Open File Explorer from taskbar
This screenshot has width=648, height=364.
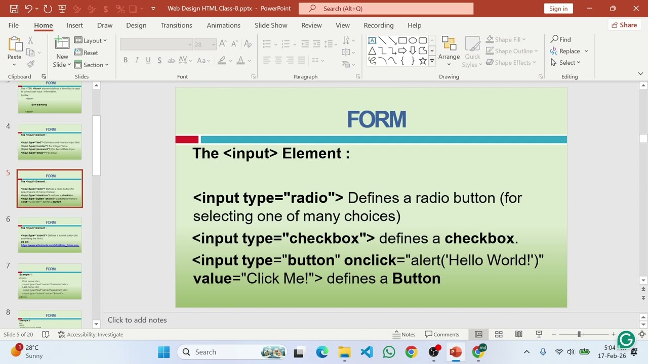click(344, 352)
